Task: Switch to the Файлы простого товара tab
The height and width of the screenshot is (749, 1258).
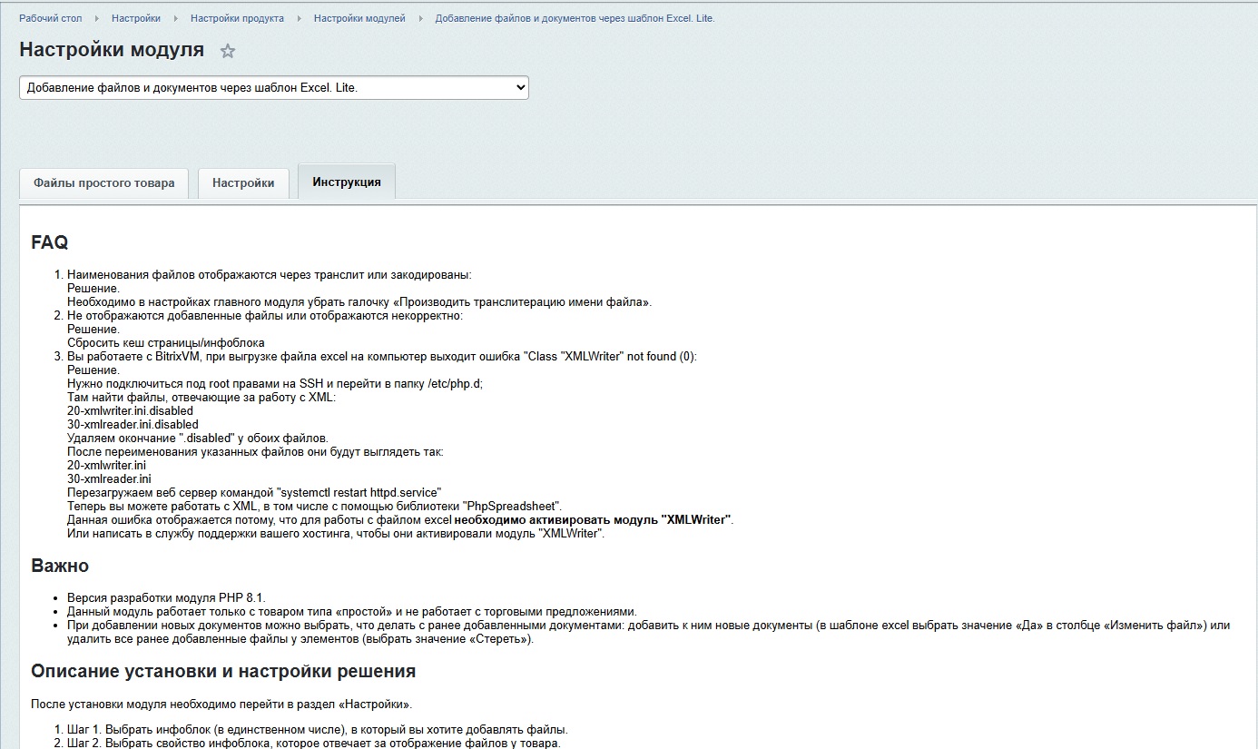Action: (x=103, y=182)
